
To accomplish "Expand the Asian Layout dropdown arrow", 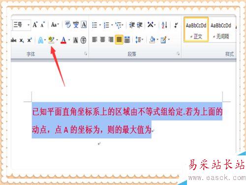I will pos(155,25).
